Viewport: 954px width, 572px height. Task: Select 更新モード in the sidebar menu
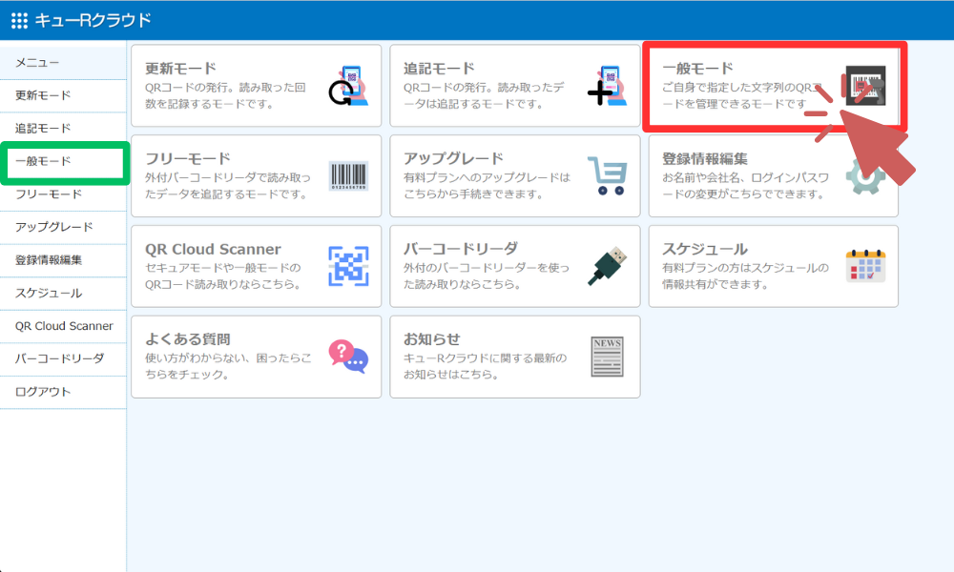(63, 95)
